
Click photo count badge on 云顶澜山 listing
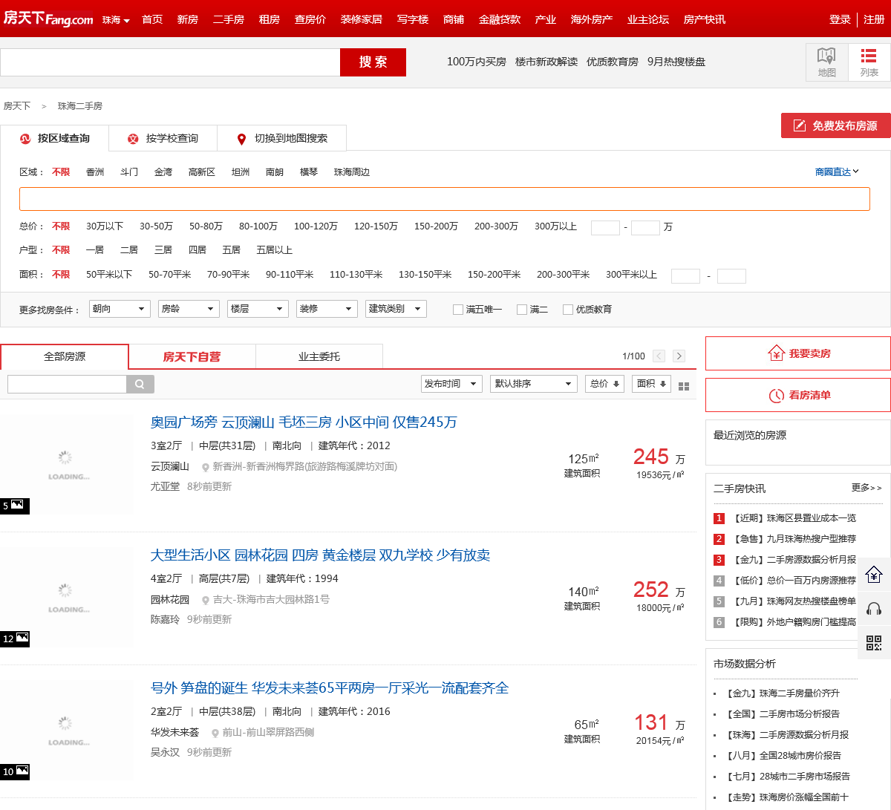click(15, 506)
